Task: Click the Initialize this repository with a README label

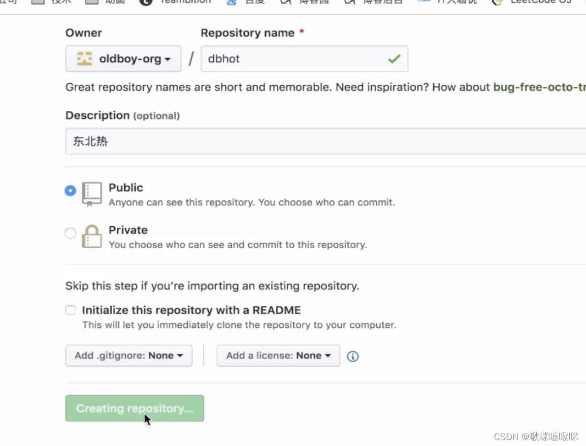Action: tap(192, 310)
